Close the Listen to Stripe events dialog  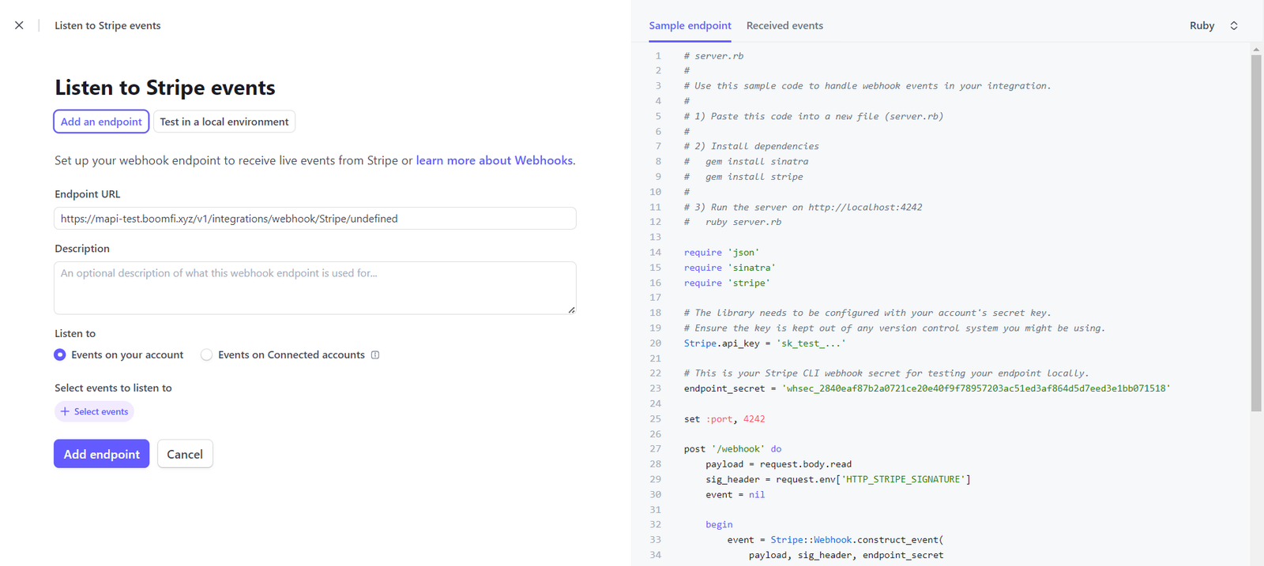tap(19, 25)
